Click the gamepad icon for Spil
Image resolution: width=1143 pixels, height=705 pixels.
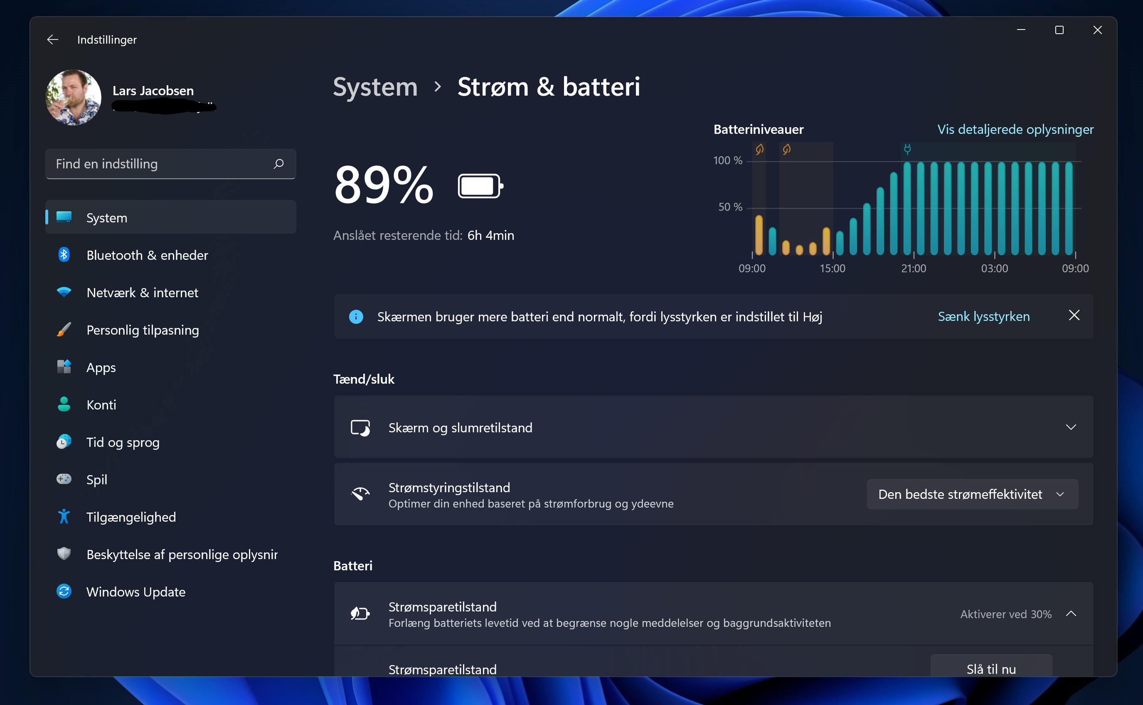click(x=64, y=479)
